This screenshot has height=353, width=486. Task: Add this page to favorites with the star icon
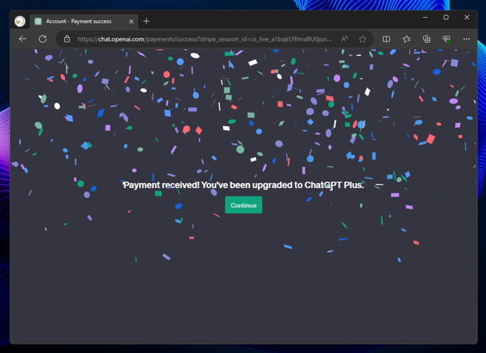pos(362,39)
